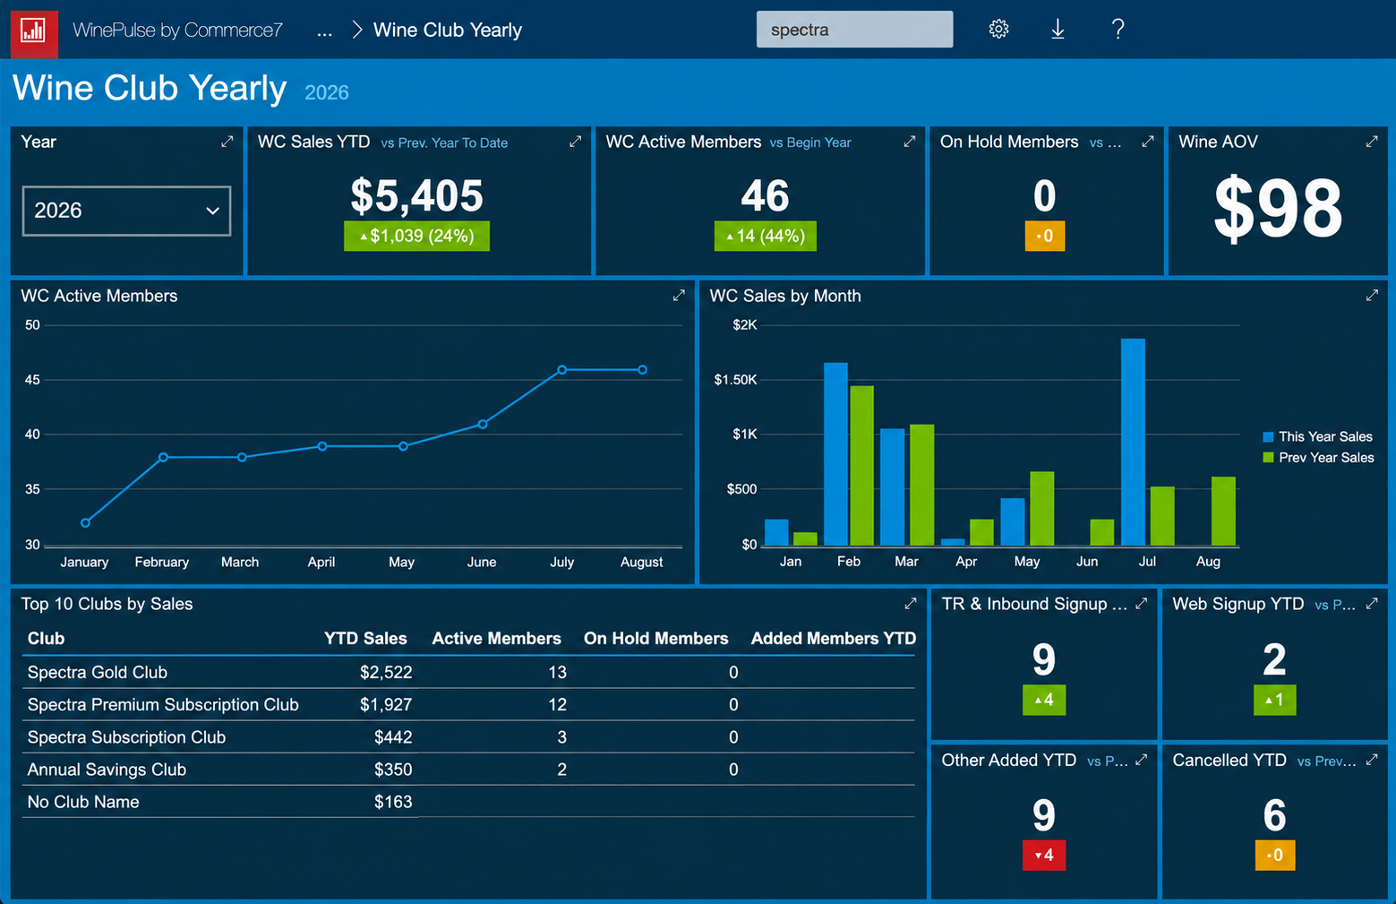Expand the WC Sales by Month chart
This screenshot has width=1396, height=904.
(1372, 296)
